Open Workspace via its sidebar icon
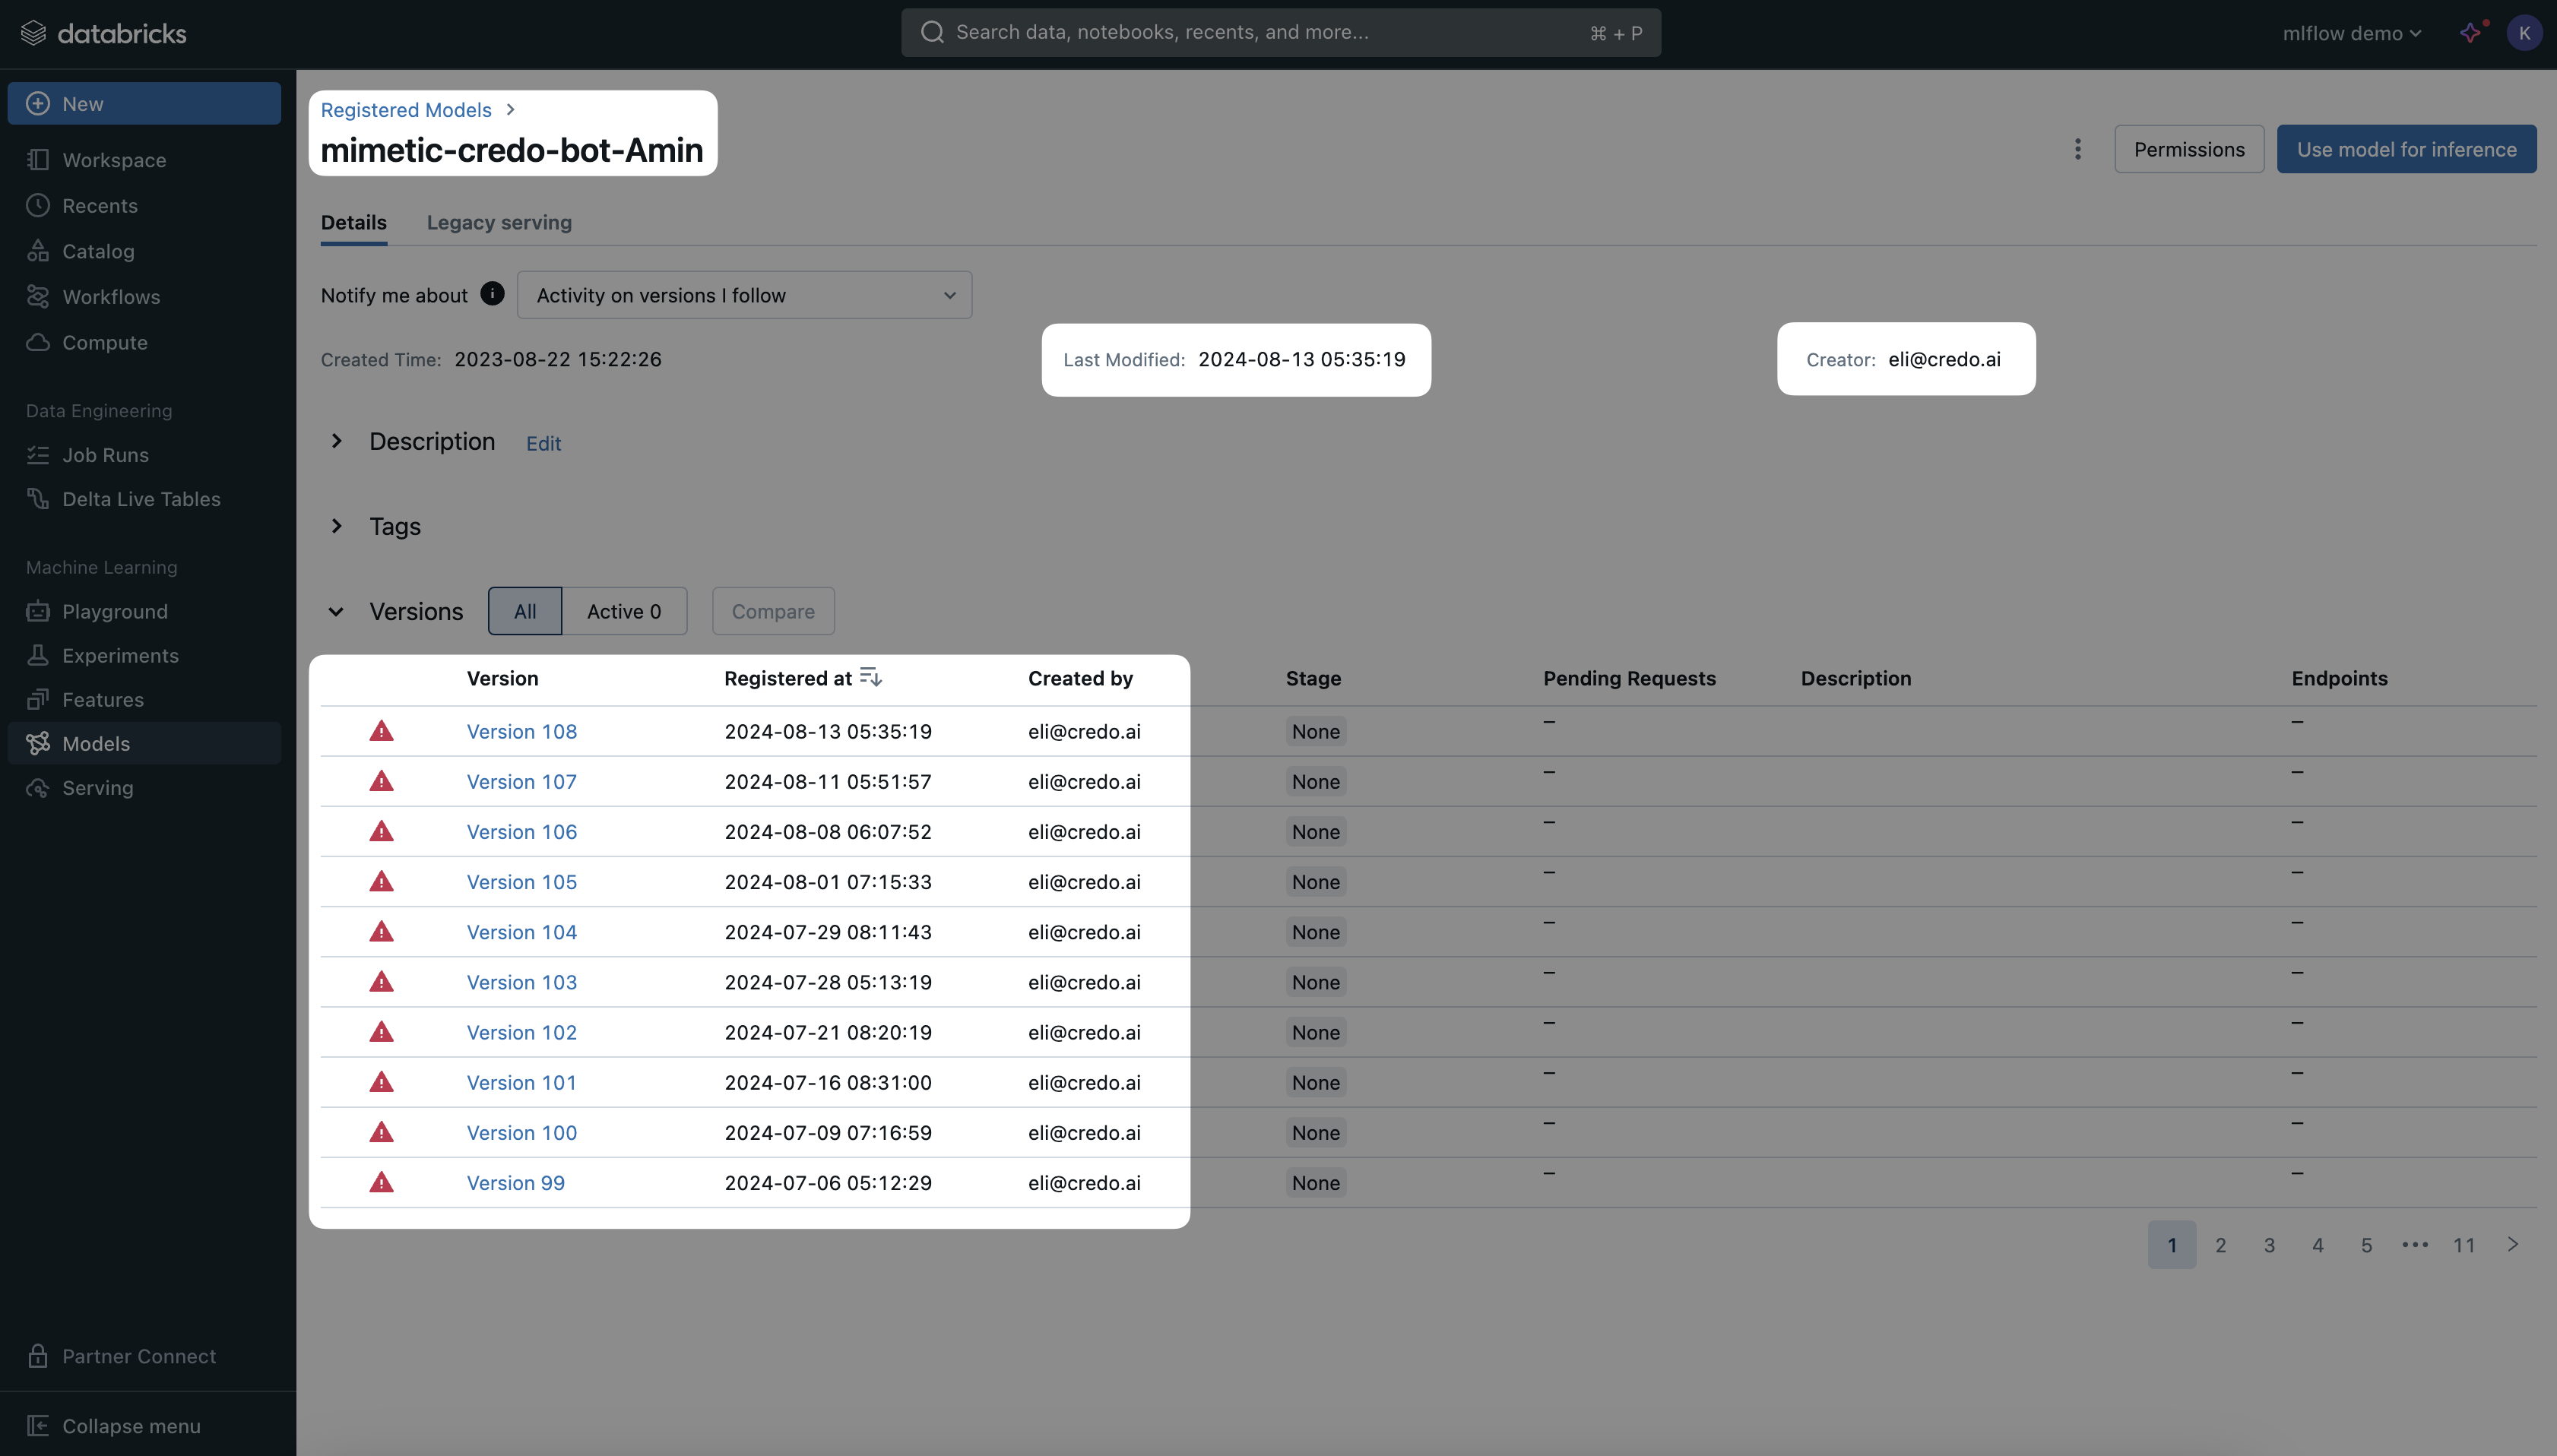 [x=38, y=160]
